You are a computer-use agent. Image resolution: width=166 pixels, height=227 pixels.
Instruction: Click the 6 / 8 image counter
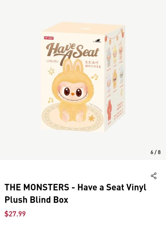pyautogui.click(x=156, y=152)
